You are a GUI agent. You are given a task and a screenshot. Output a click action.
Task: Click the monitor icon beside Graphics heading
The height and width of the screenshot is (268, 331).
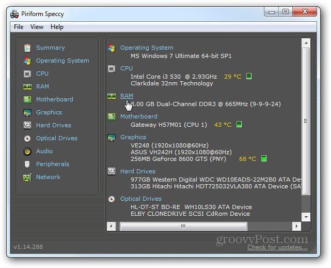tap(112, 138)
